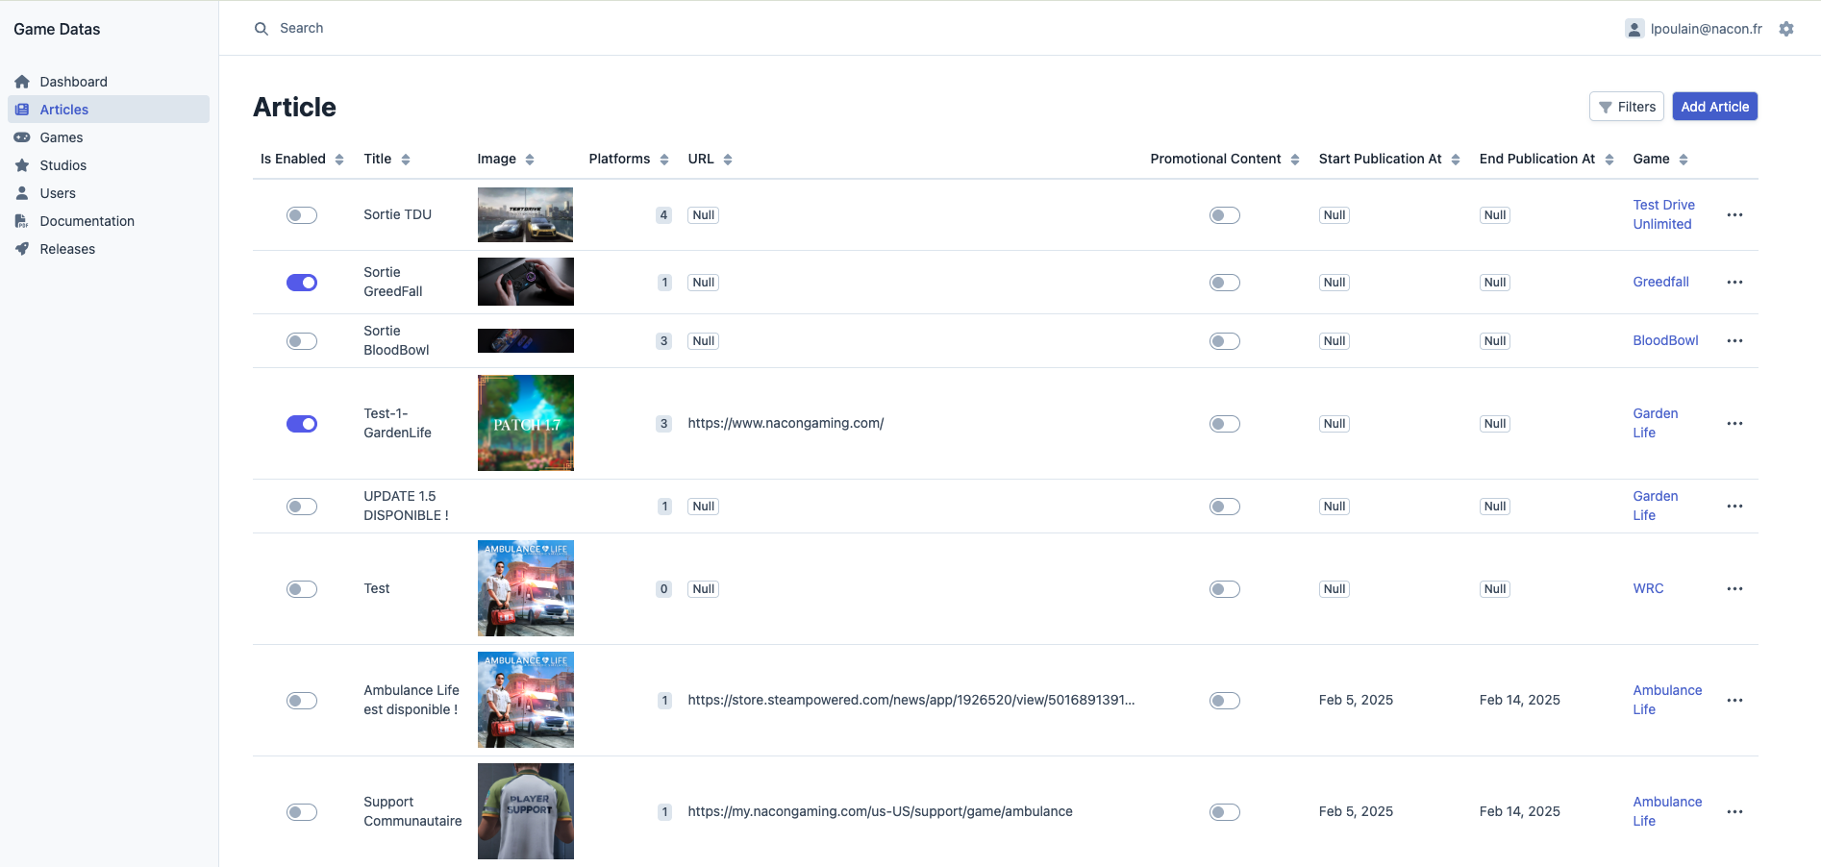Open the three-dot menu for Sortie TDU
1821x867 pixels.
(1734, 215)
